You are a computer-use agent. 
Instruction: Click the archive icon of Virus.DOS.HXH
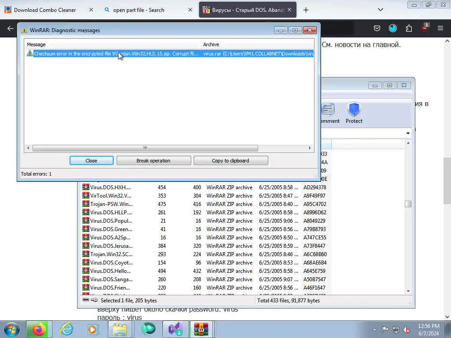coord(86,187)
